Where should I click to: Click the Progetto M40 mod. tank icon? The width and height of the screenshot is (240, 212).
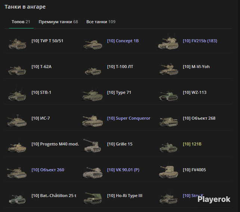(x=17, y=147)
